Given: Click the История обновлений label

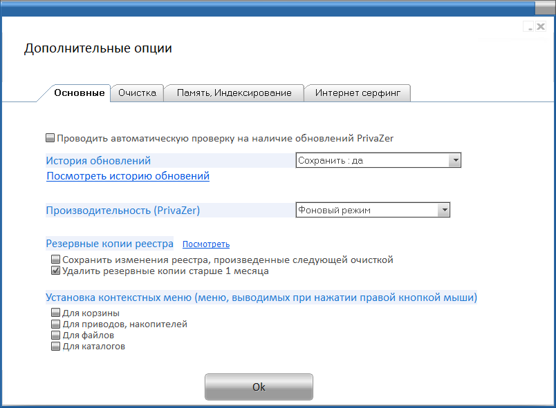Looking at the screenshot, I should pos(98,161).
